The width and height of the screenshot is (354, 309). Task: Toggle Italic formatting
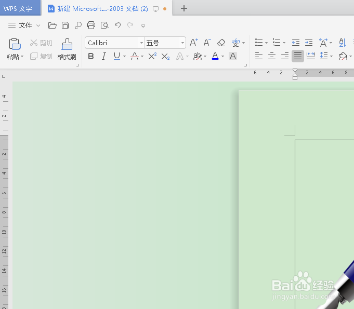click(x=104, y=56)
